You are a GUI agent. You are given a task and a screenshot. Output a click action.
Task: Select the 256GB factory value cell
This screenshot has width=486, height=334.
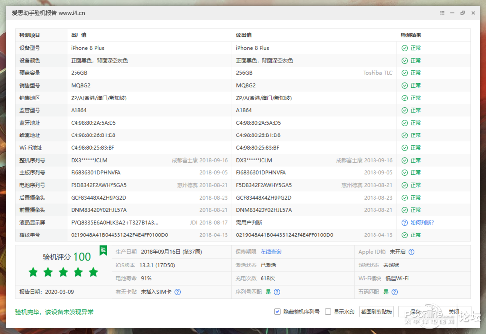coord(79,73)
